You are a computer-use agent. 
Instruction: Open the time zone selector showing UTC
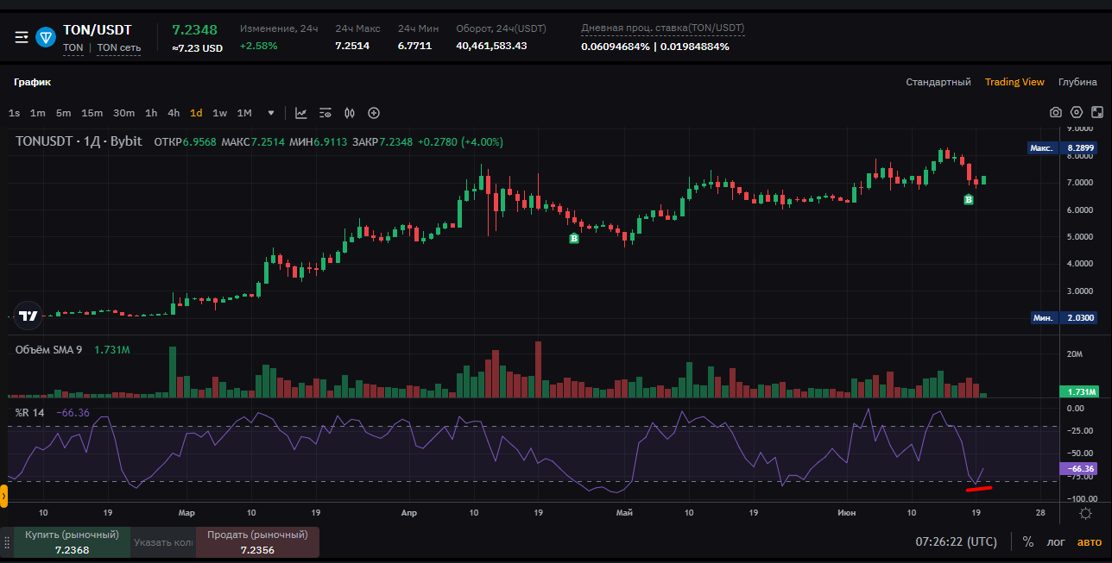tap(956, 542)
